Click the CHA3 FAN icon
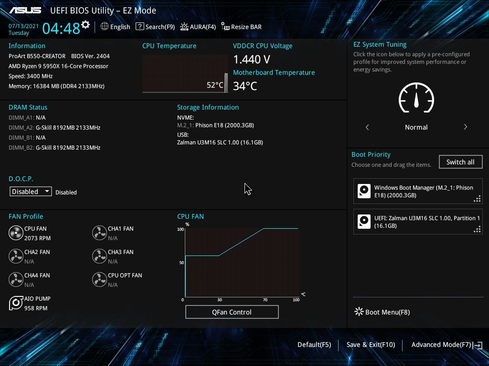Image resolution: width=489 pixels, height=366 pixels. pyautogui.click(x=99, y=256)
